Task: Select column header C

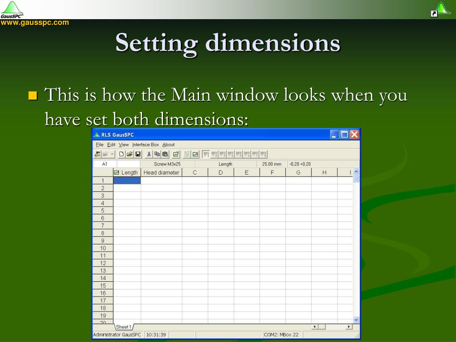Action: (x=195, y=172)
